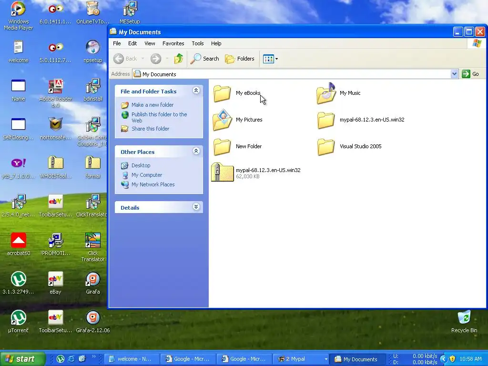Select the My Pictures folder icon
488x366 pixels.
tap(222, 120)
